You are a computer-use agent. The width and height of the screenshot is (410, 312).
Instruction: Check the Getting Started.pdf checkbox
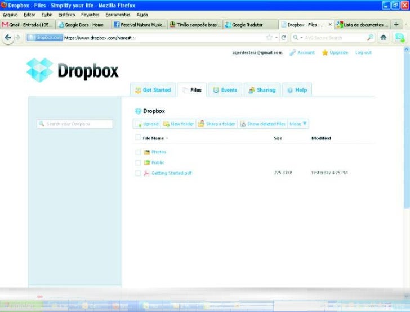coord(138,173)
